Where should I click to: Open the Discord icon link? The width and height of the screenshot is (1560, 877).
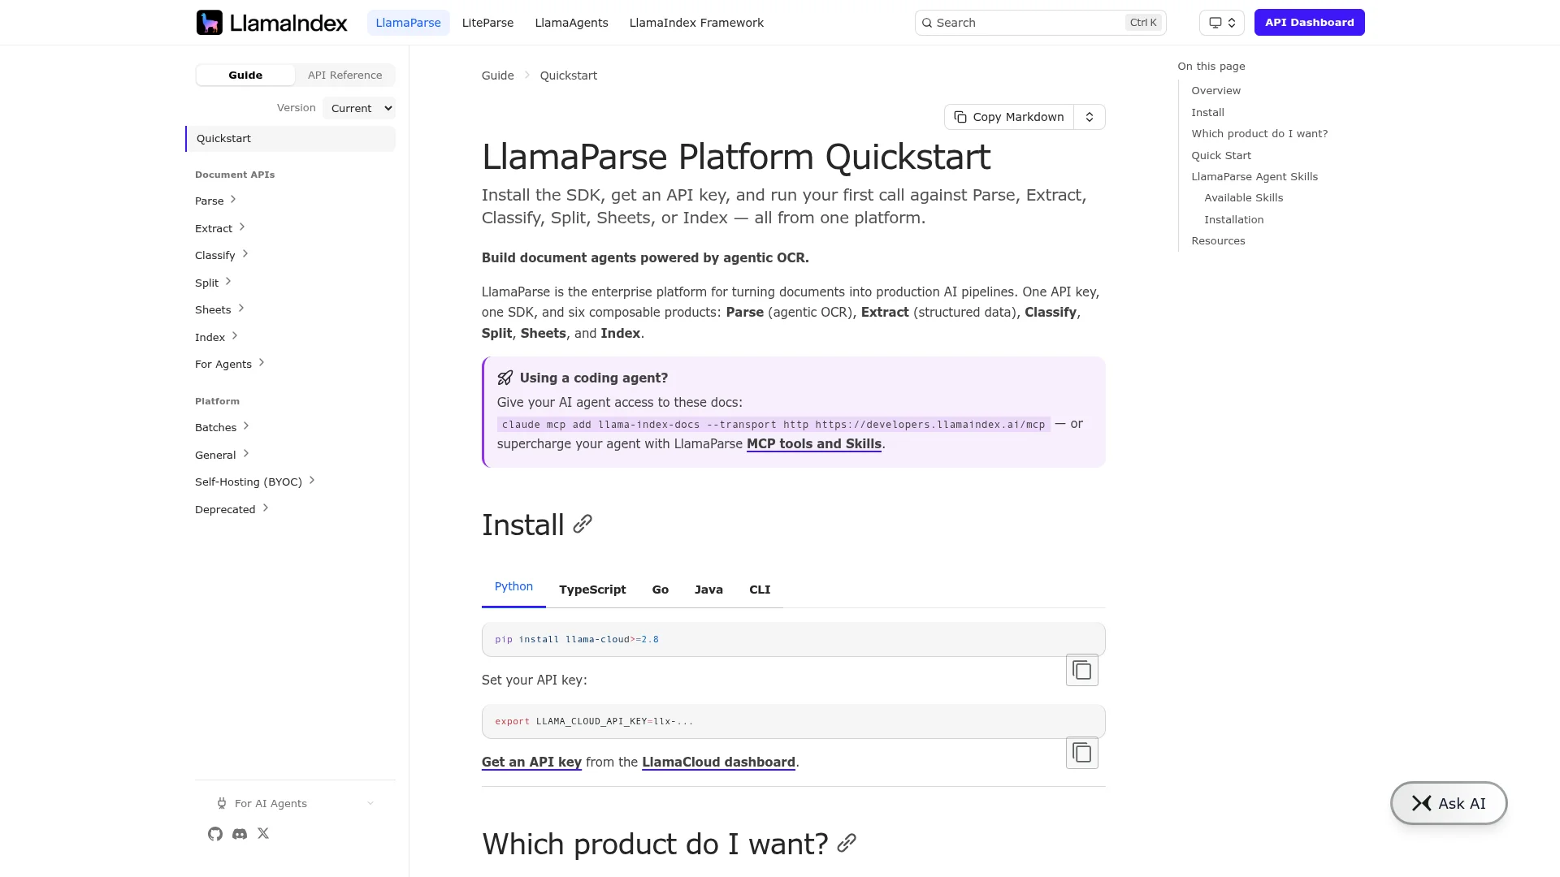pyautogui.click(x=240, y=834)
